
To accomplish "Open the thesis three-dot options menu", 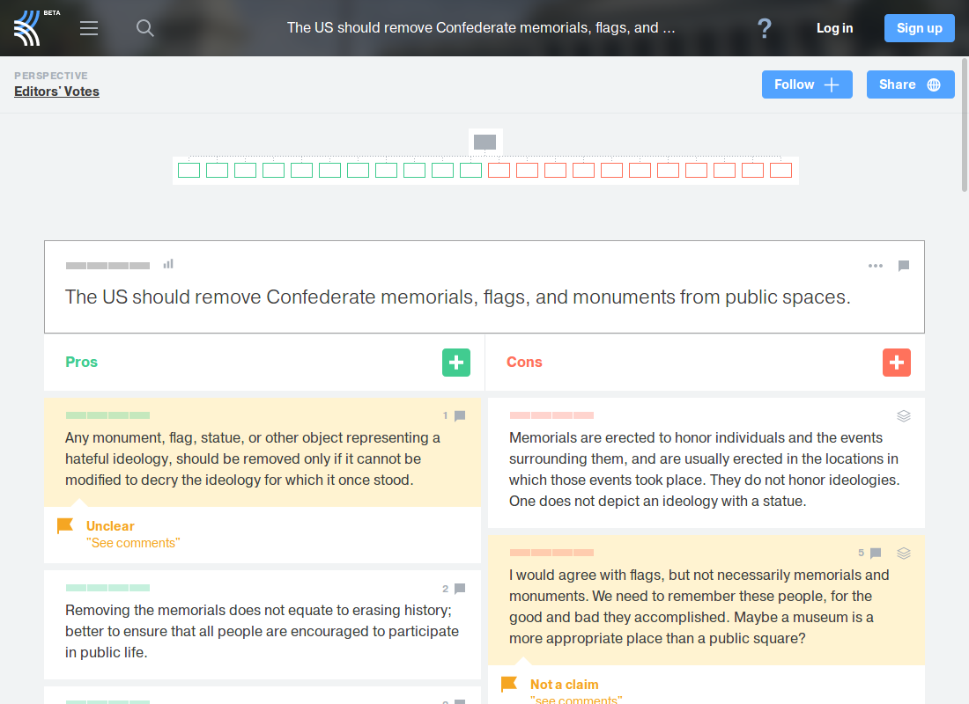I will 875,266.
